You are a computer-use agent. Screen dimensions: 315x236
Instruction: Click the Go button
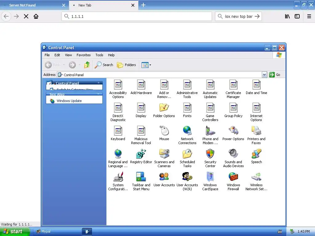pyautogui.click(x=275, y=75)
